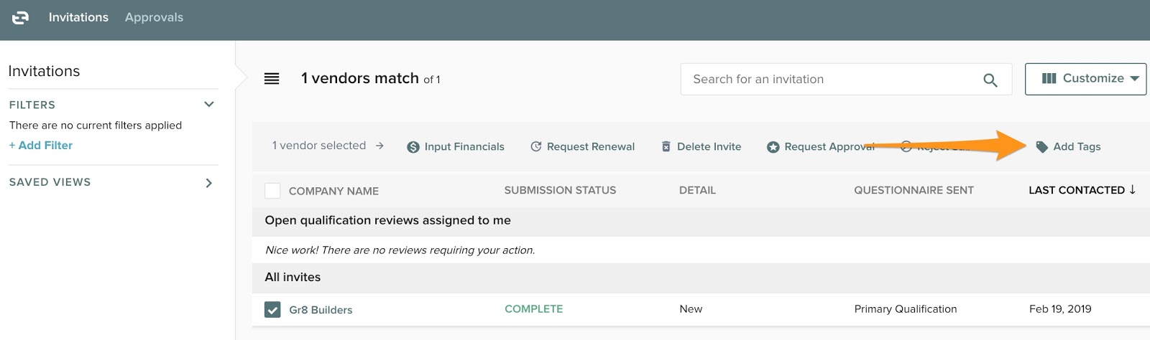Click the Add Filter link

(x=41, y=145)
